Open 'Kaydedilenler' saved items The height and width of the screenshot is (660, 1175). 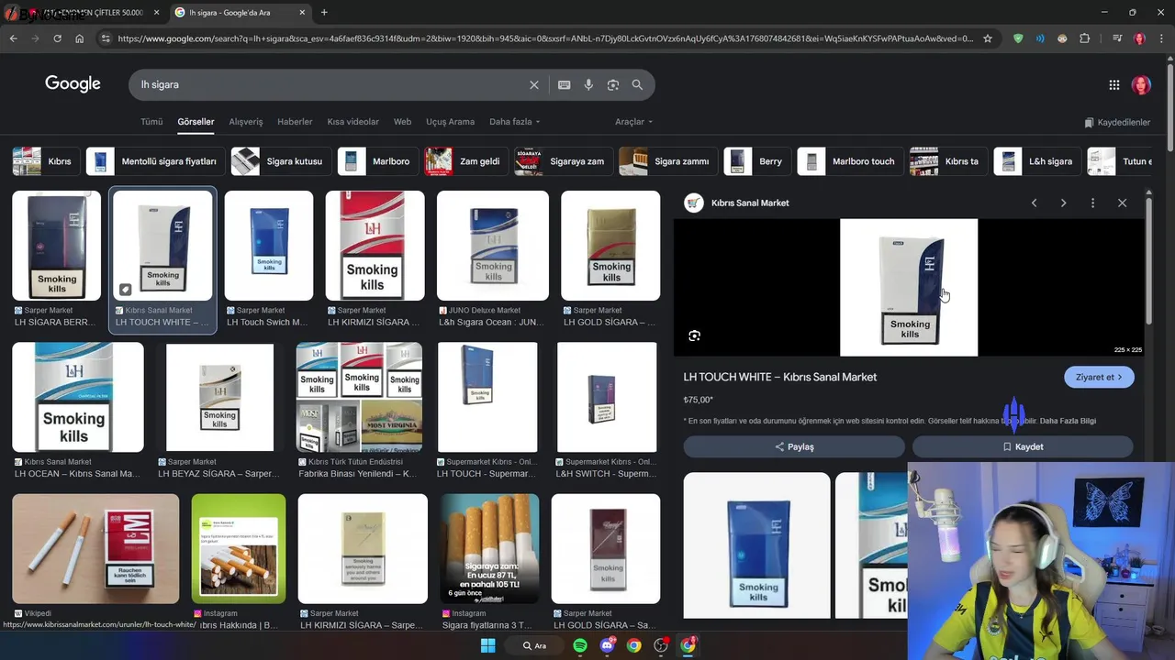click(x=1117, y=122)
